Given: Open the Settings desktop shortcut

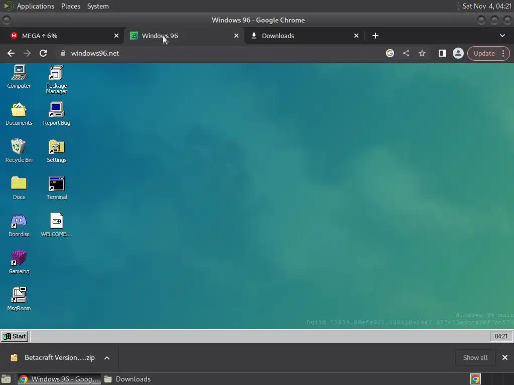Looking at the screenshot, I should (56, 151).
